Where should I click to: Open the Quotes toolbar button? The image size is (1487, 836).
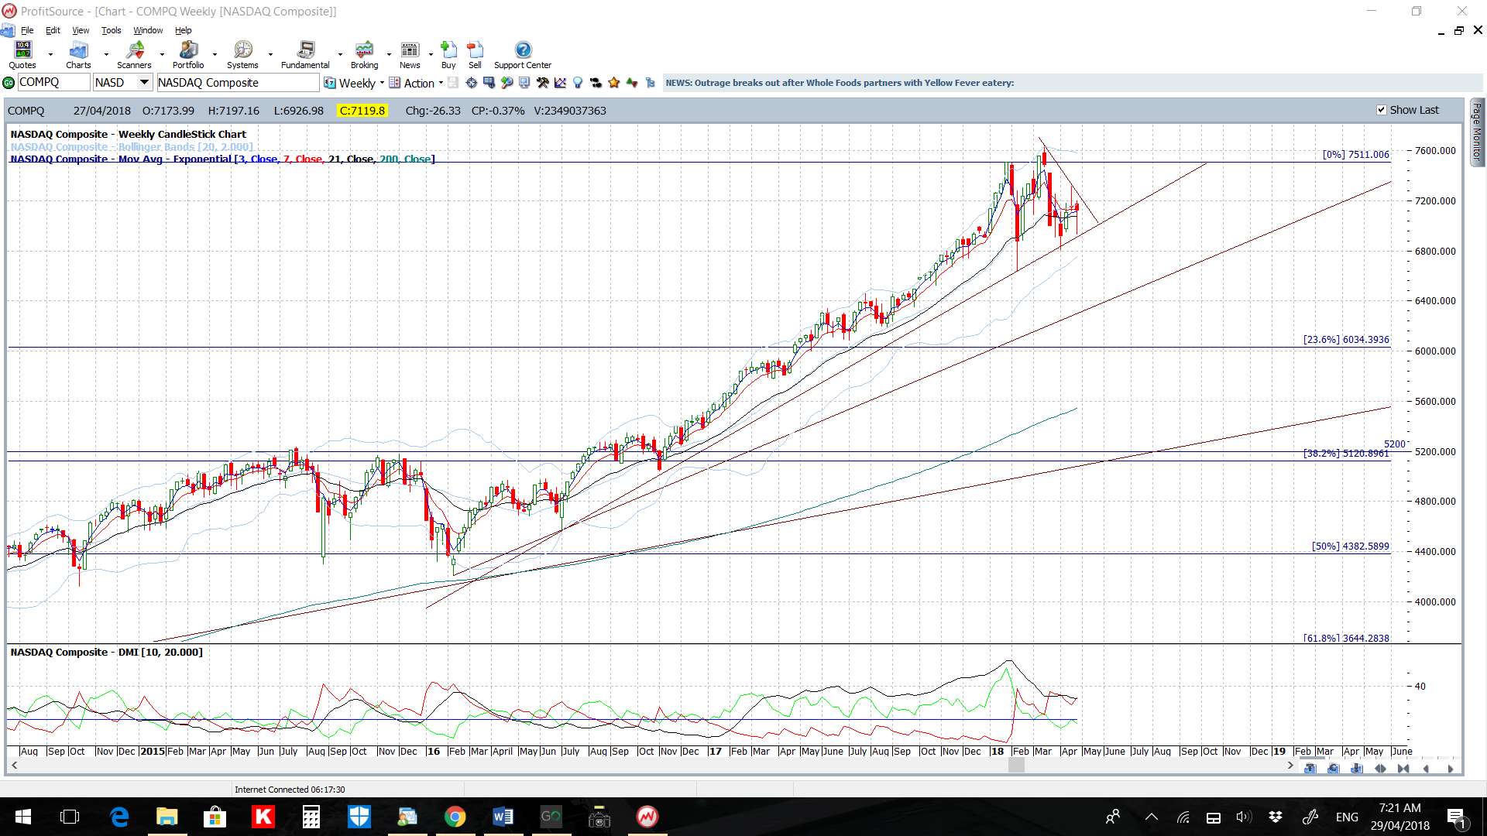pos(22,56)
